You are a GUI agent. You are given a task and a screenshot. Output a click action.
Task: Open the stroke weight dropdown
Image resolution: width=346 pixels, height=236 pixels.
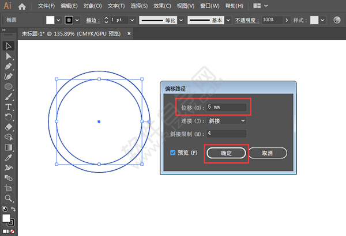coord(132,20)
